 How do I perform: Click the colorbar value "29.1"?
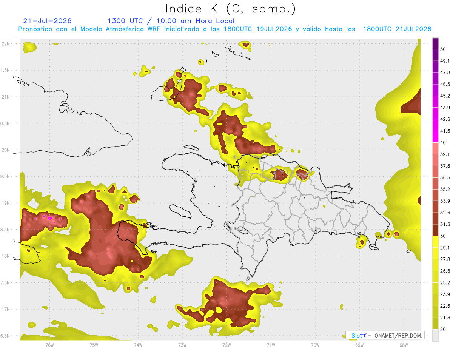click(445, 248)
